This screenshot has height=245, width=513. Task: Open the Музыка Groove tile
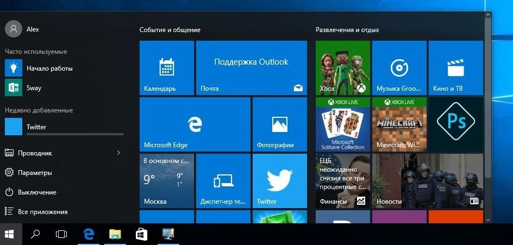[399, 68]
